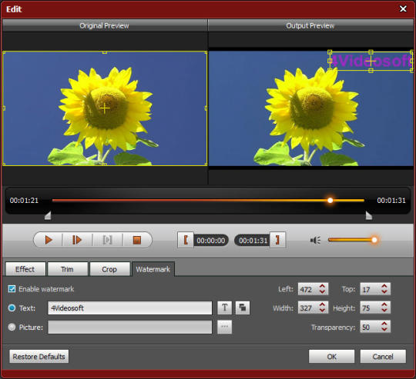This screenshot has height=379, width=416.
Task: Increase Transparency with the up arrow
Action: [x=384, y=324]
